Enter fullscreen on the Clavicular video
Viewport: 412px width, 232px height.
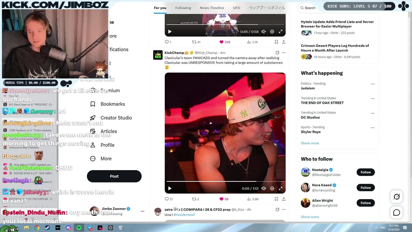point(280,188)
